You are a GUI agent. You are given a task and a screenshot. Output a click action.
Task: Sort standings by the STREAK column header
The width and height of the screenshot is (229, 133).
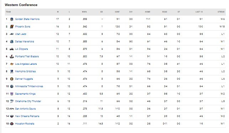pyautogui.click(x=221, y=12)
